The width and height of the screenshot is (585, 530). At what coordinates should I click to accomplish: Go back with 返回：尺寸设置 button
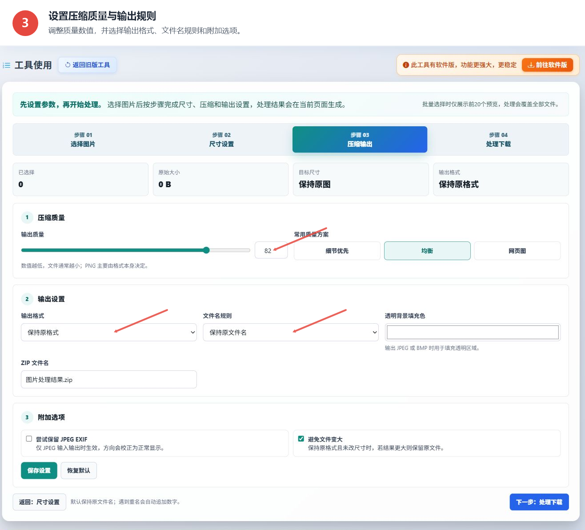pyautogui.click(x=40, y=502)
